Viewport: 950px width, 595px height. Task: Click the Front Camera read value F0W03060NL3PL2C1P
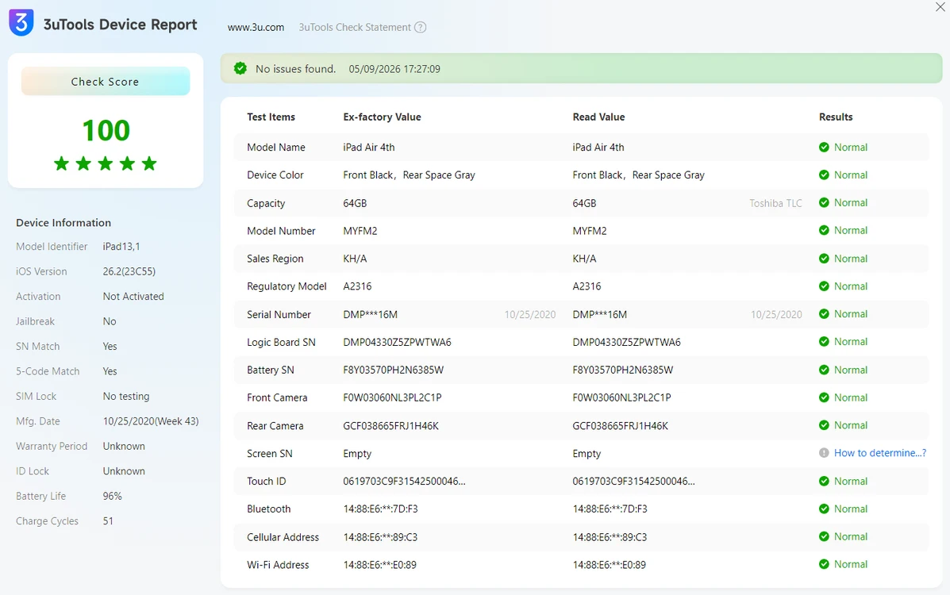[x=621, y=398]
